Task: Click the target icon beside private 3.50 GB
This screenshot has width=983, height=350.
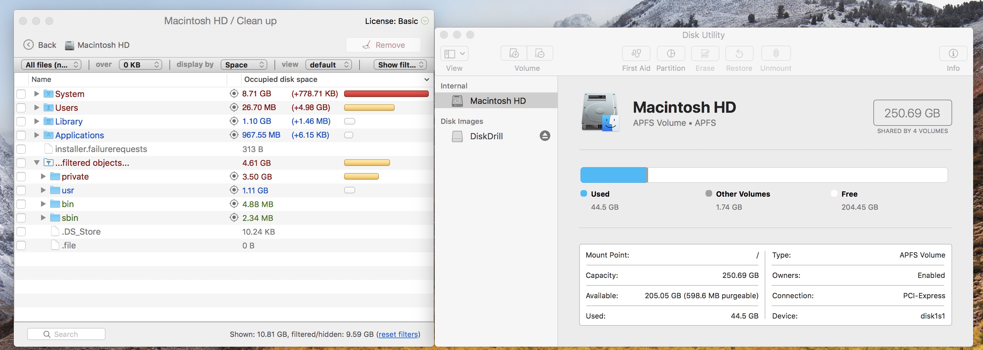Action: click(x=234, y=176)
